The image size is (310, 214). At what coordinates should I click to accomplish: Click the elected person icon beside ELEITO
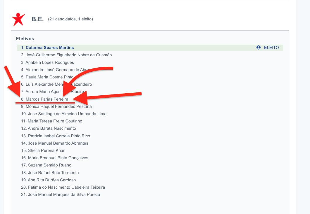click(x=259, y=48)
